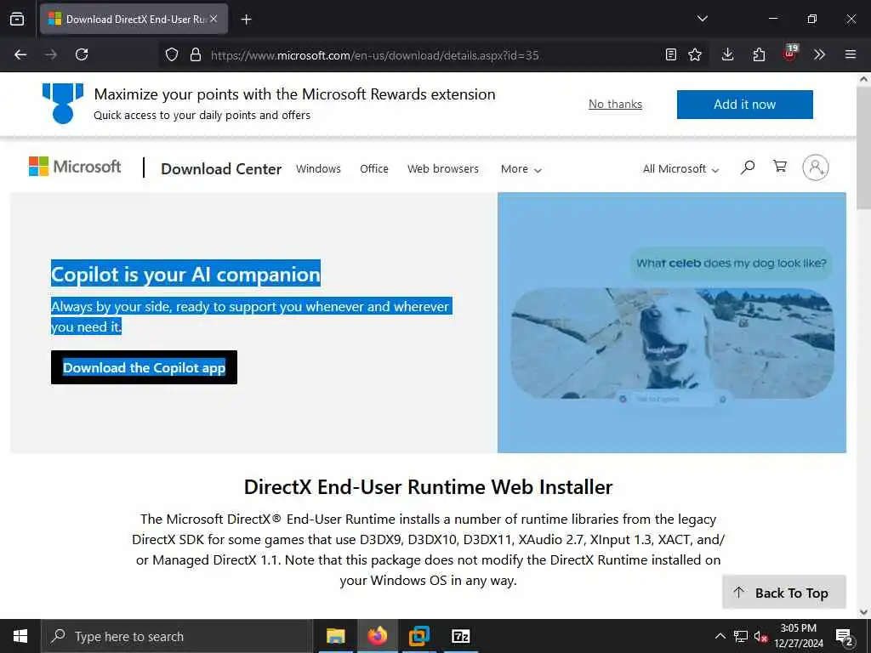This screenshot has width=871, height=653.
Task: Open the Office navigation item
Action: point(374,169)
